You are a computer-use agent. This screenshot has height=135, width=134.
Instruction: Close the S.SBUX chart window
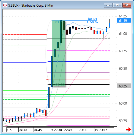[127, 5]
